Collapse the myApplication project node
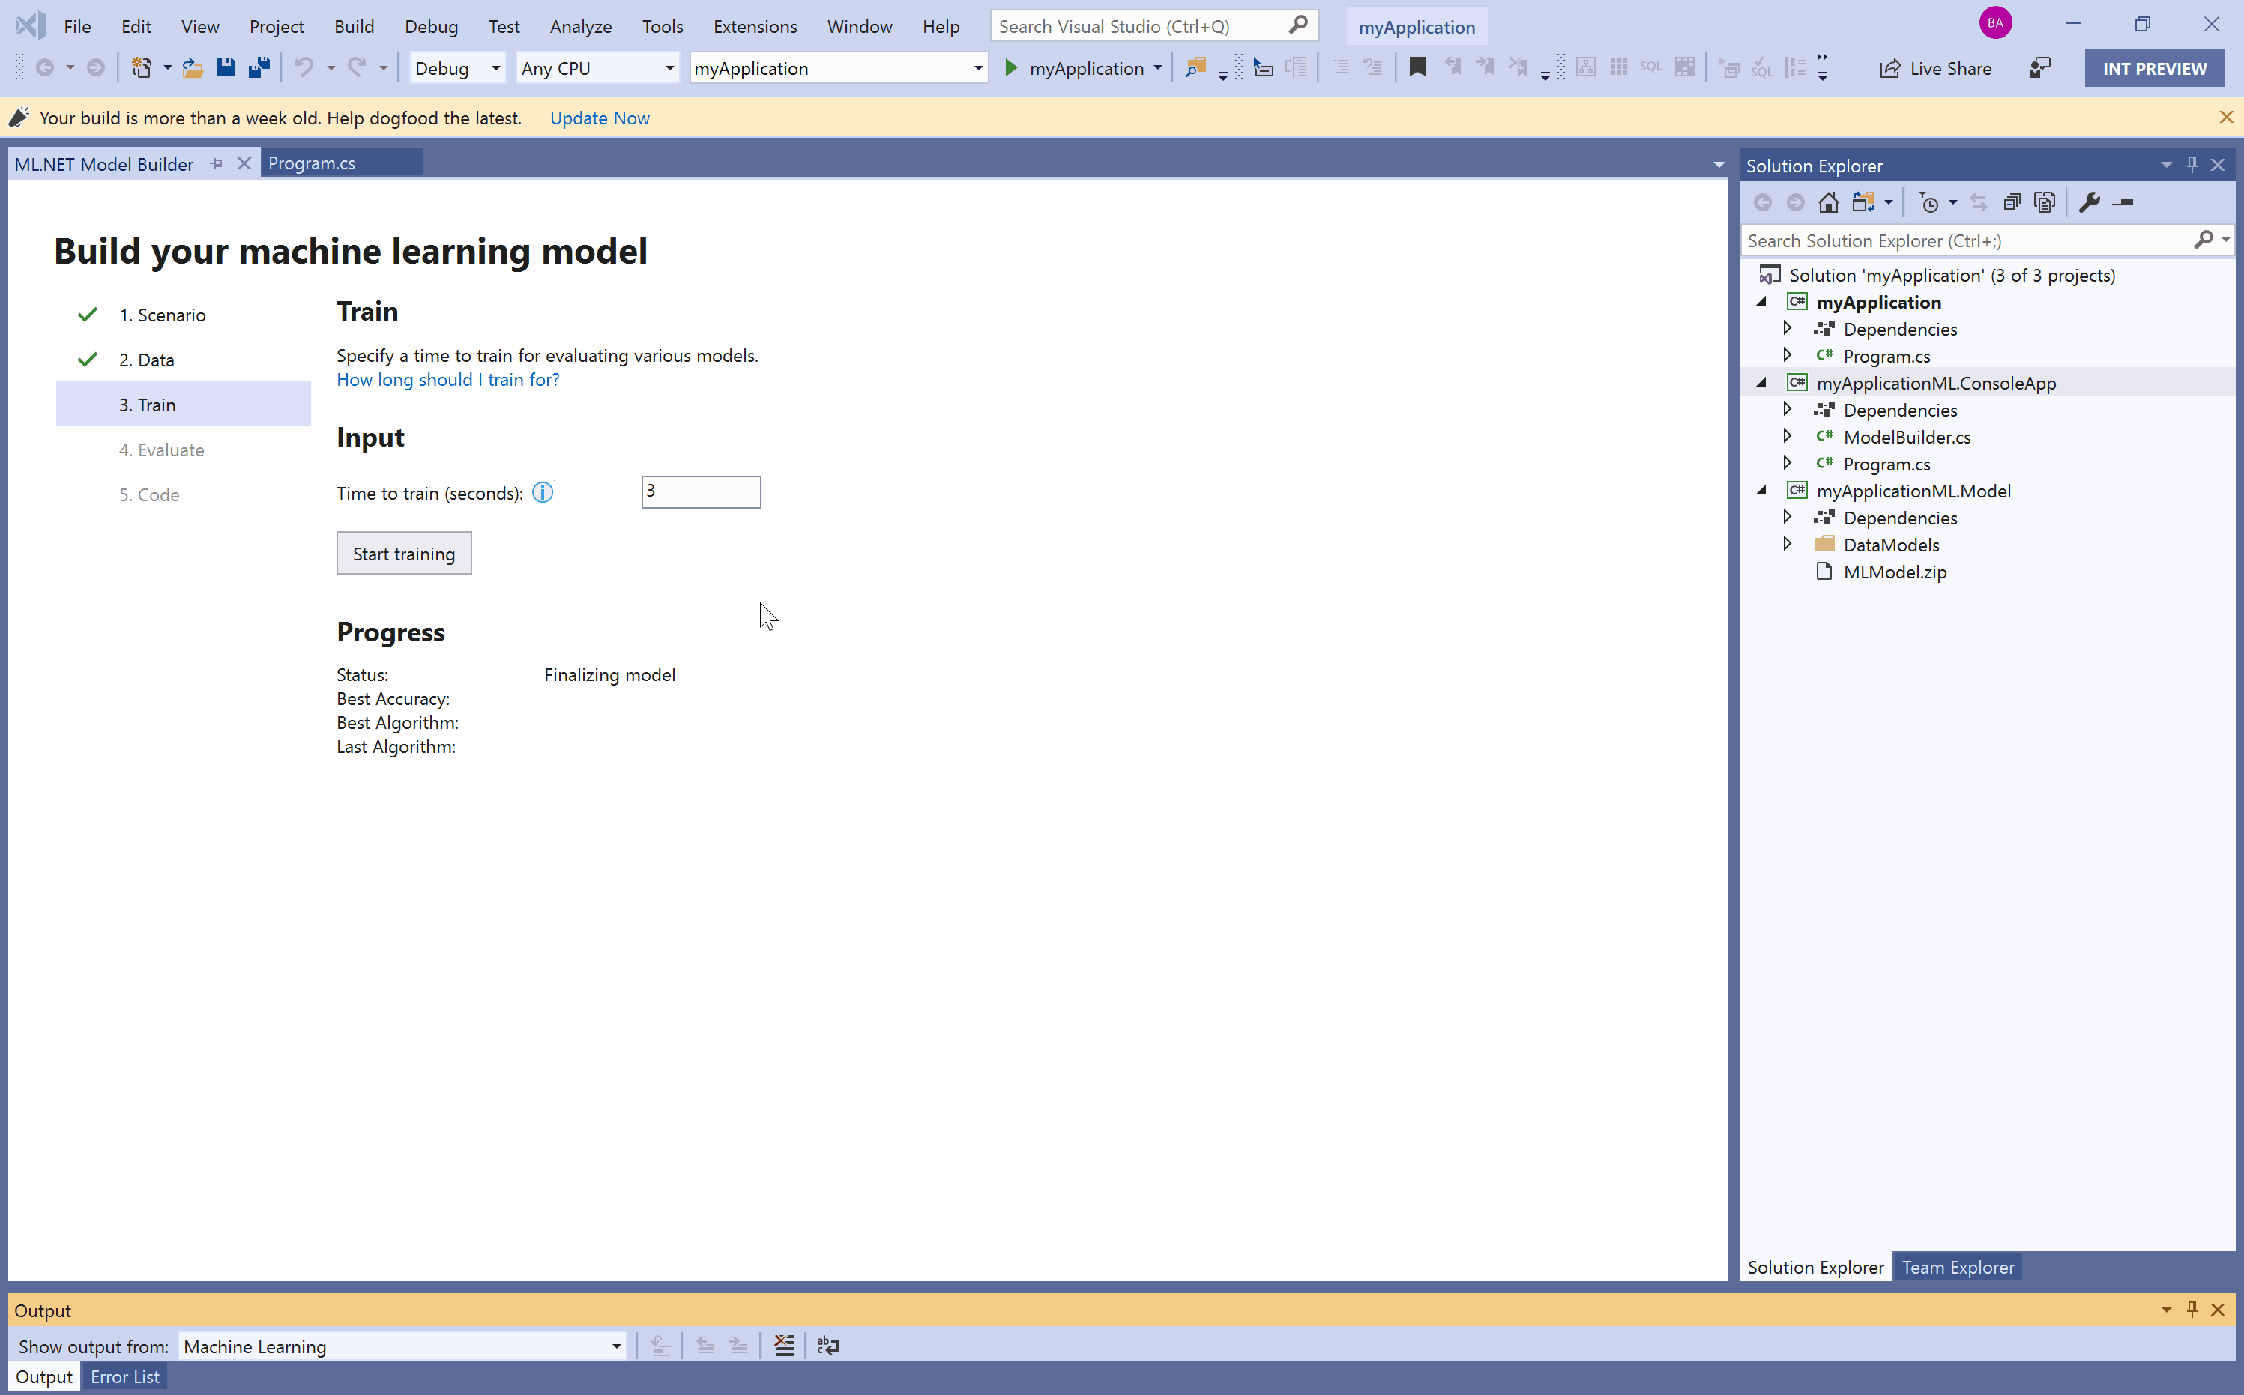2244x1395 pixels. [x=1761, y=302]
